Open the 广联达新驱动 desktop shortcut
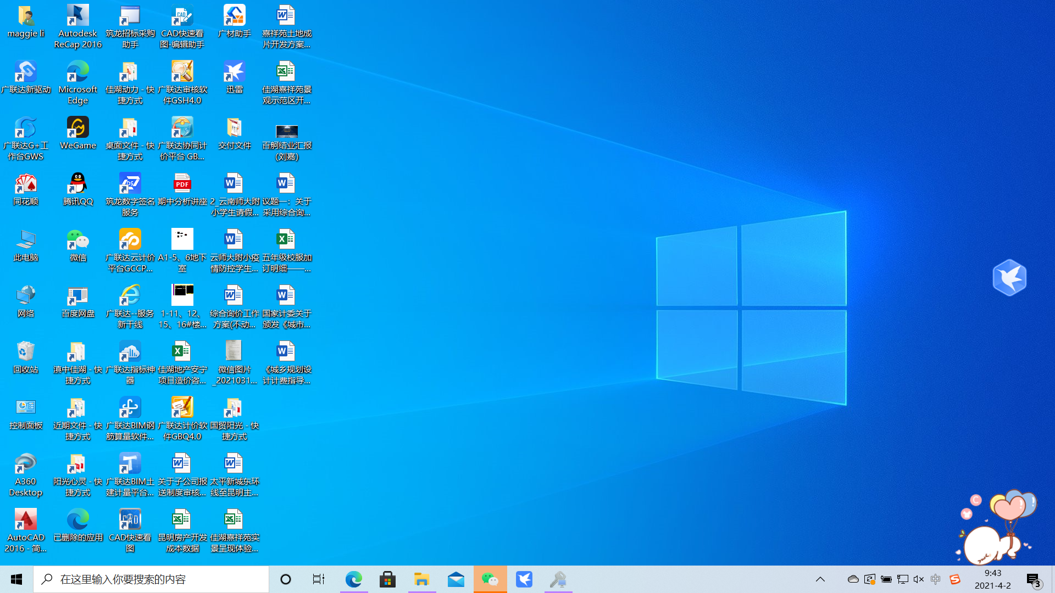This screenshot has height=593, width=1055. 26,77
